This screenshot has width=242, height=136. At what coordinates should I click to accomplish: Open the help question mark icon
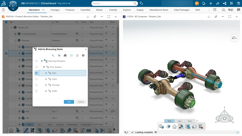[238, 3]
